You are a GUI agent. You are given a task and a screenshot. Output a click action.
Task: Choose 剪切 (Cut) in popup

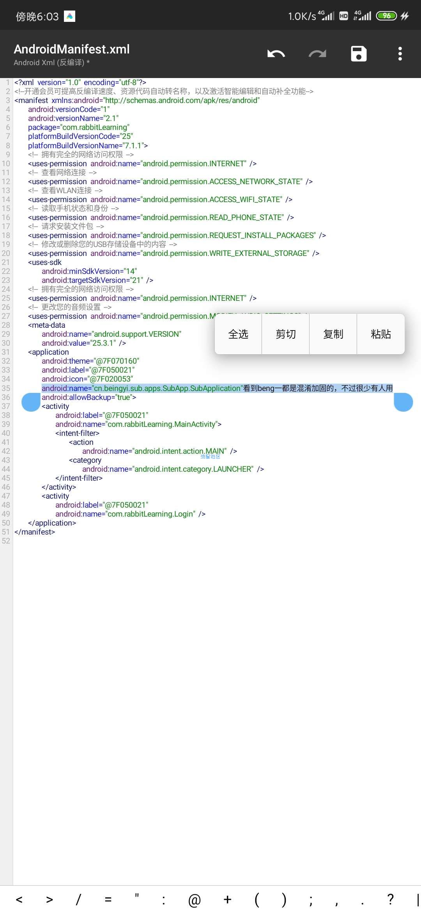286,334
